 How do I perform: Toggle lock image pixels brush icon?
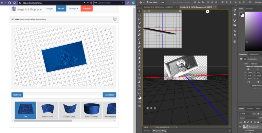248,122
